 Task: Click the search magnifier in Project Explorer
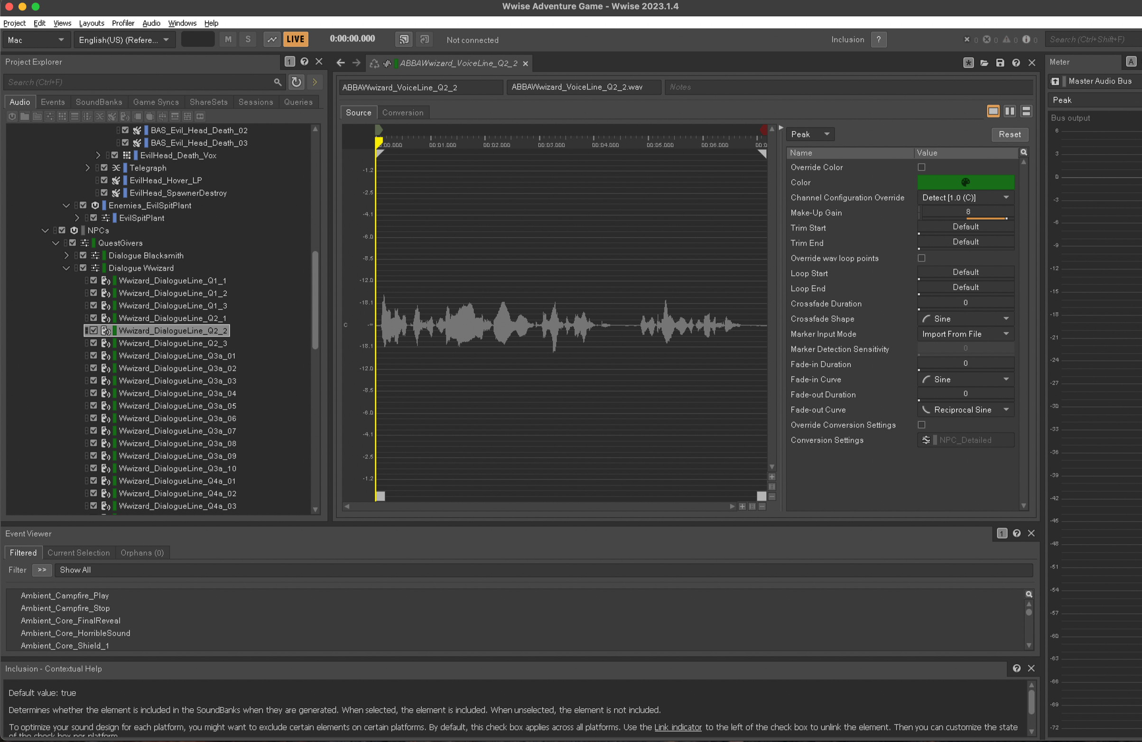pyautogui.click(x=278, y=82)
